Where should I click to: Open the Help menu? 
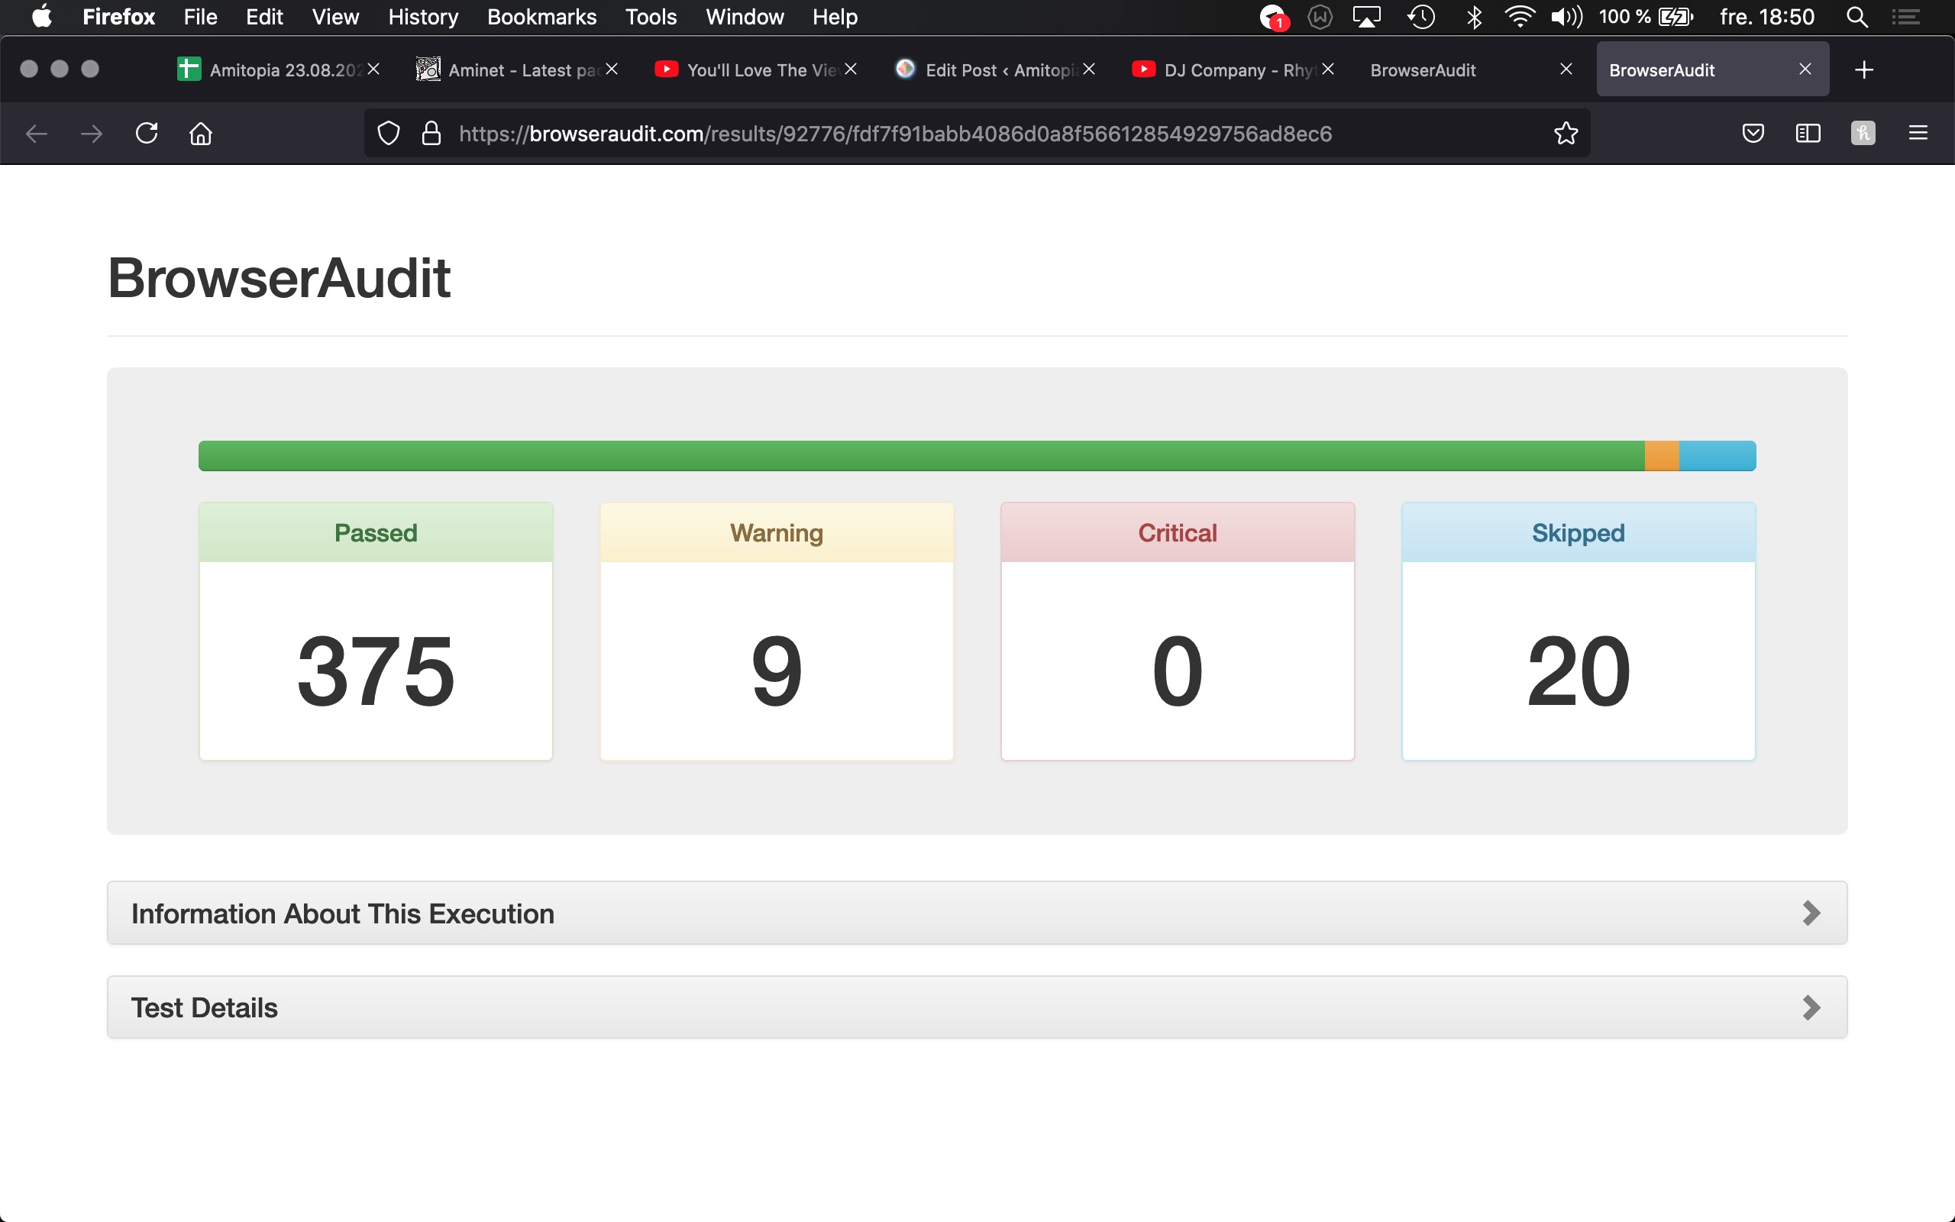(x=835, y=17)
